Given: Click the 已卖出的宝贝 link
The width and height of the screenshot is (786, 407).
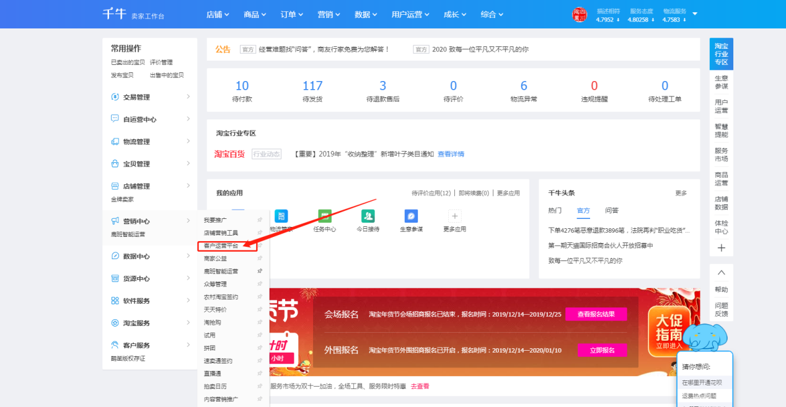Looking at the screenshot, I should click(x=128, y=62).
